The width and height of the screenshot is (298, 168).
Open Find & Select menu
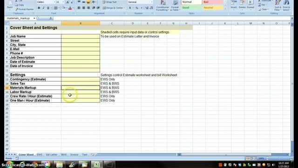pyautogui.click(x=286, y=6)
